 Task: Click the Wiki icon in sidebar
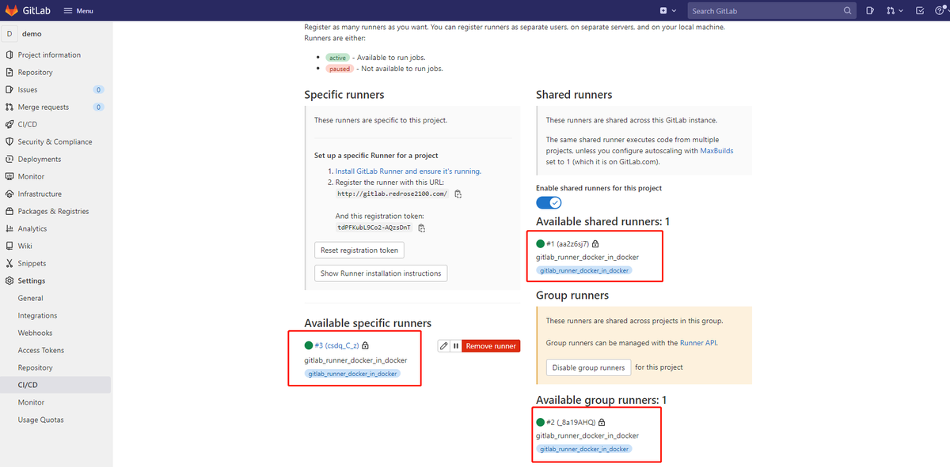pyautogui.click(x=9, y=246)
